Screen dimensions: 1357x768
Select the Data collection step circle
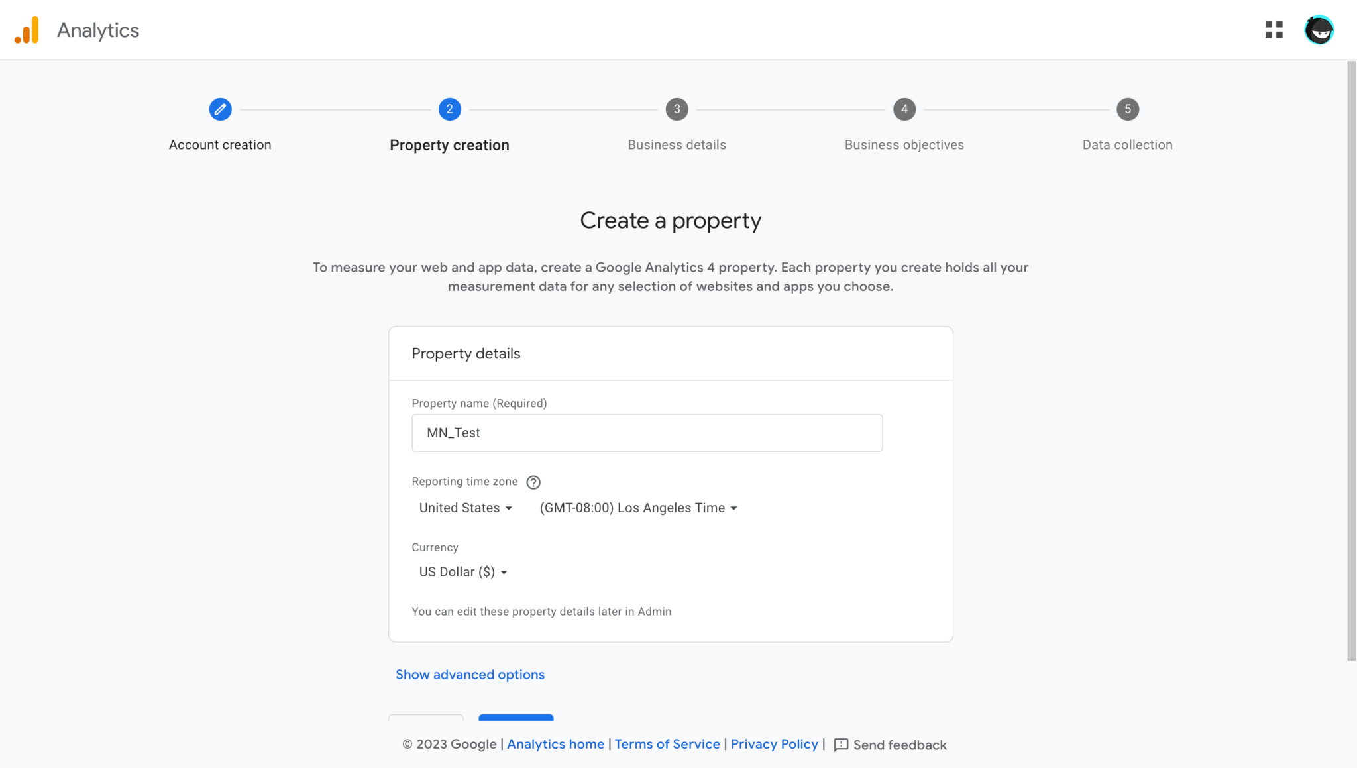(x=1127, y=109)
